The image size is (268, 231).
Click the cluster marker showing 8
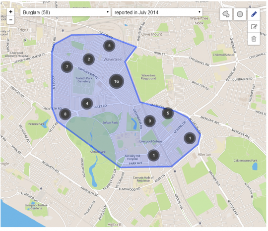click(x=65, y=114)
